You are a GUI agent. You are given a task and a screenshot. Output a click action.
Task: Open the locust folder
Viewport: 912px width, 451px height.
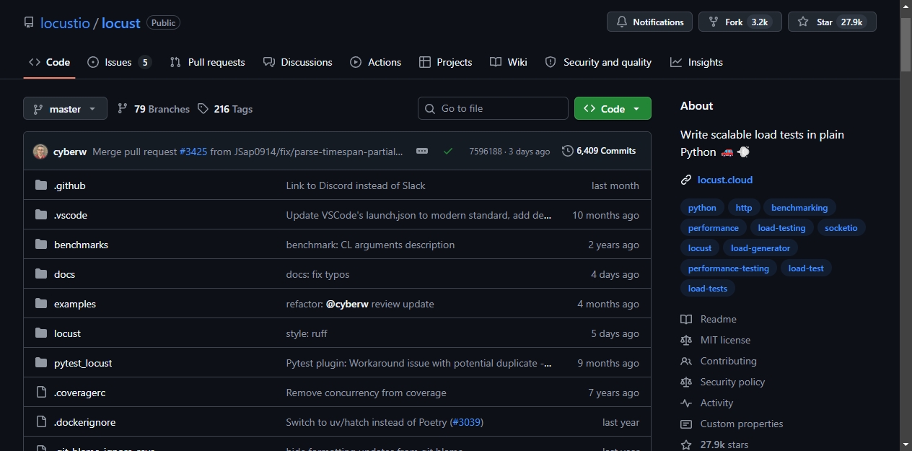pos(67,333)
